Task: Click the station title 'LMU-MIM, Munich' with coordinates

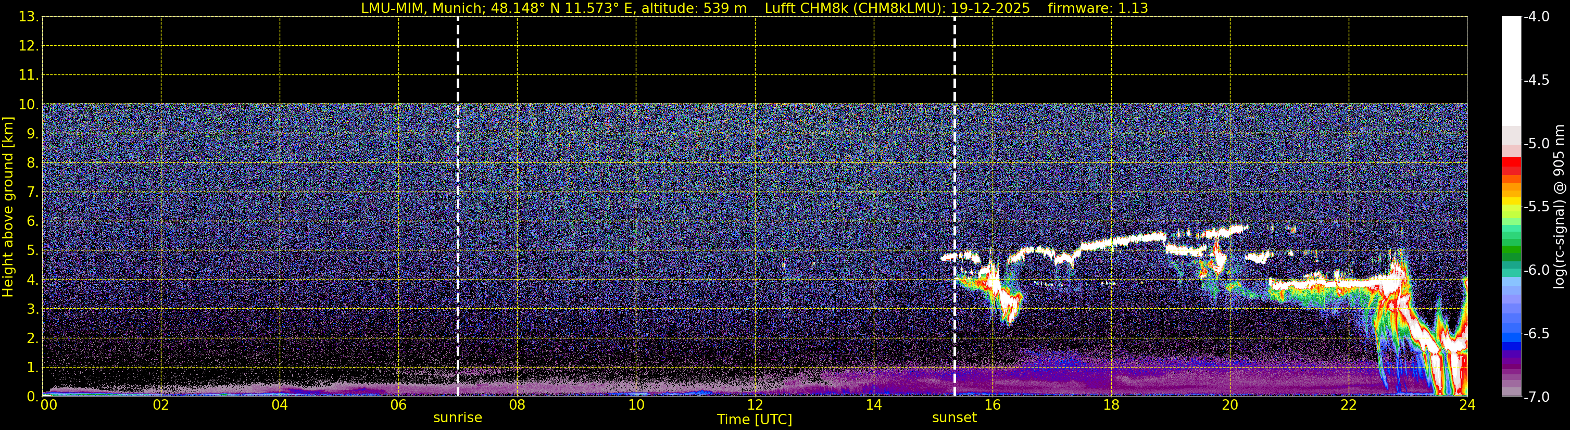Action: [554, 8]
